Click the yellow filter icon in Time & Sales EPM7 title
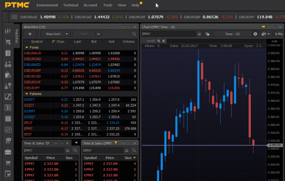 point(116,143)
